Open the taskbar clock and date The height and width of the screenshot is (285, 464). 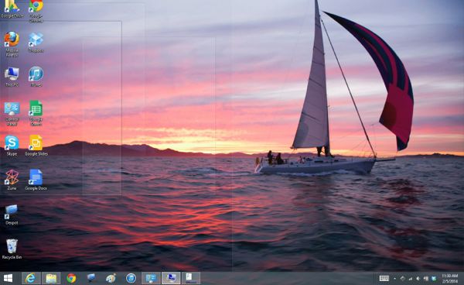(450, 279)
